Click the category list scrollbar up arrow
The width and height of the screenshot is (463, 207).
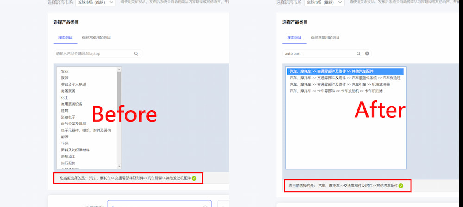119,69
